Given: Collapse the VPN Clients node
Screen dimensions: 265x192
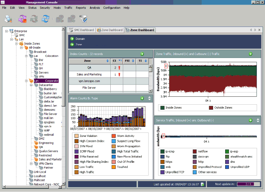Looking at the screenshot, I should tap(31, 164).
